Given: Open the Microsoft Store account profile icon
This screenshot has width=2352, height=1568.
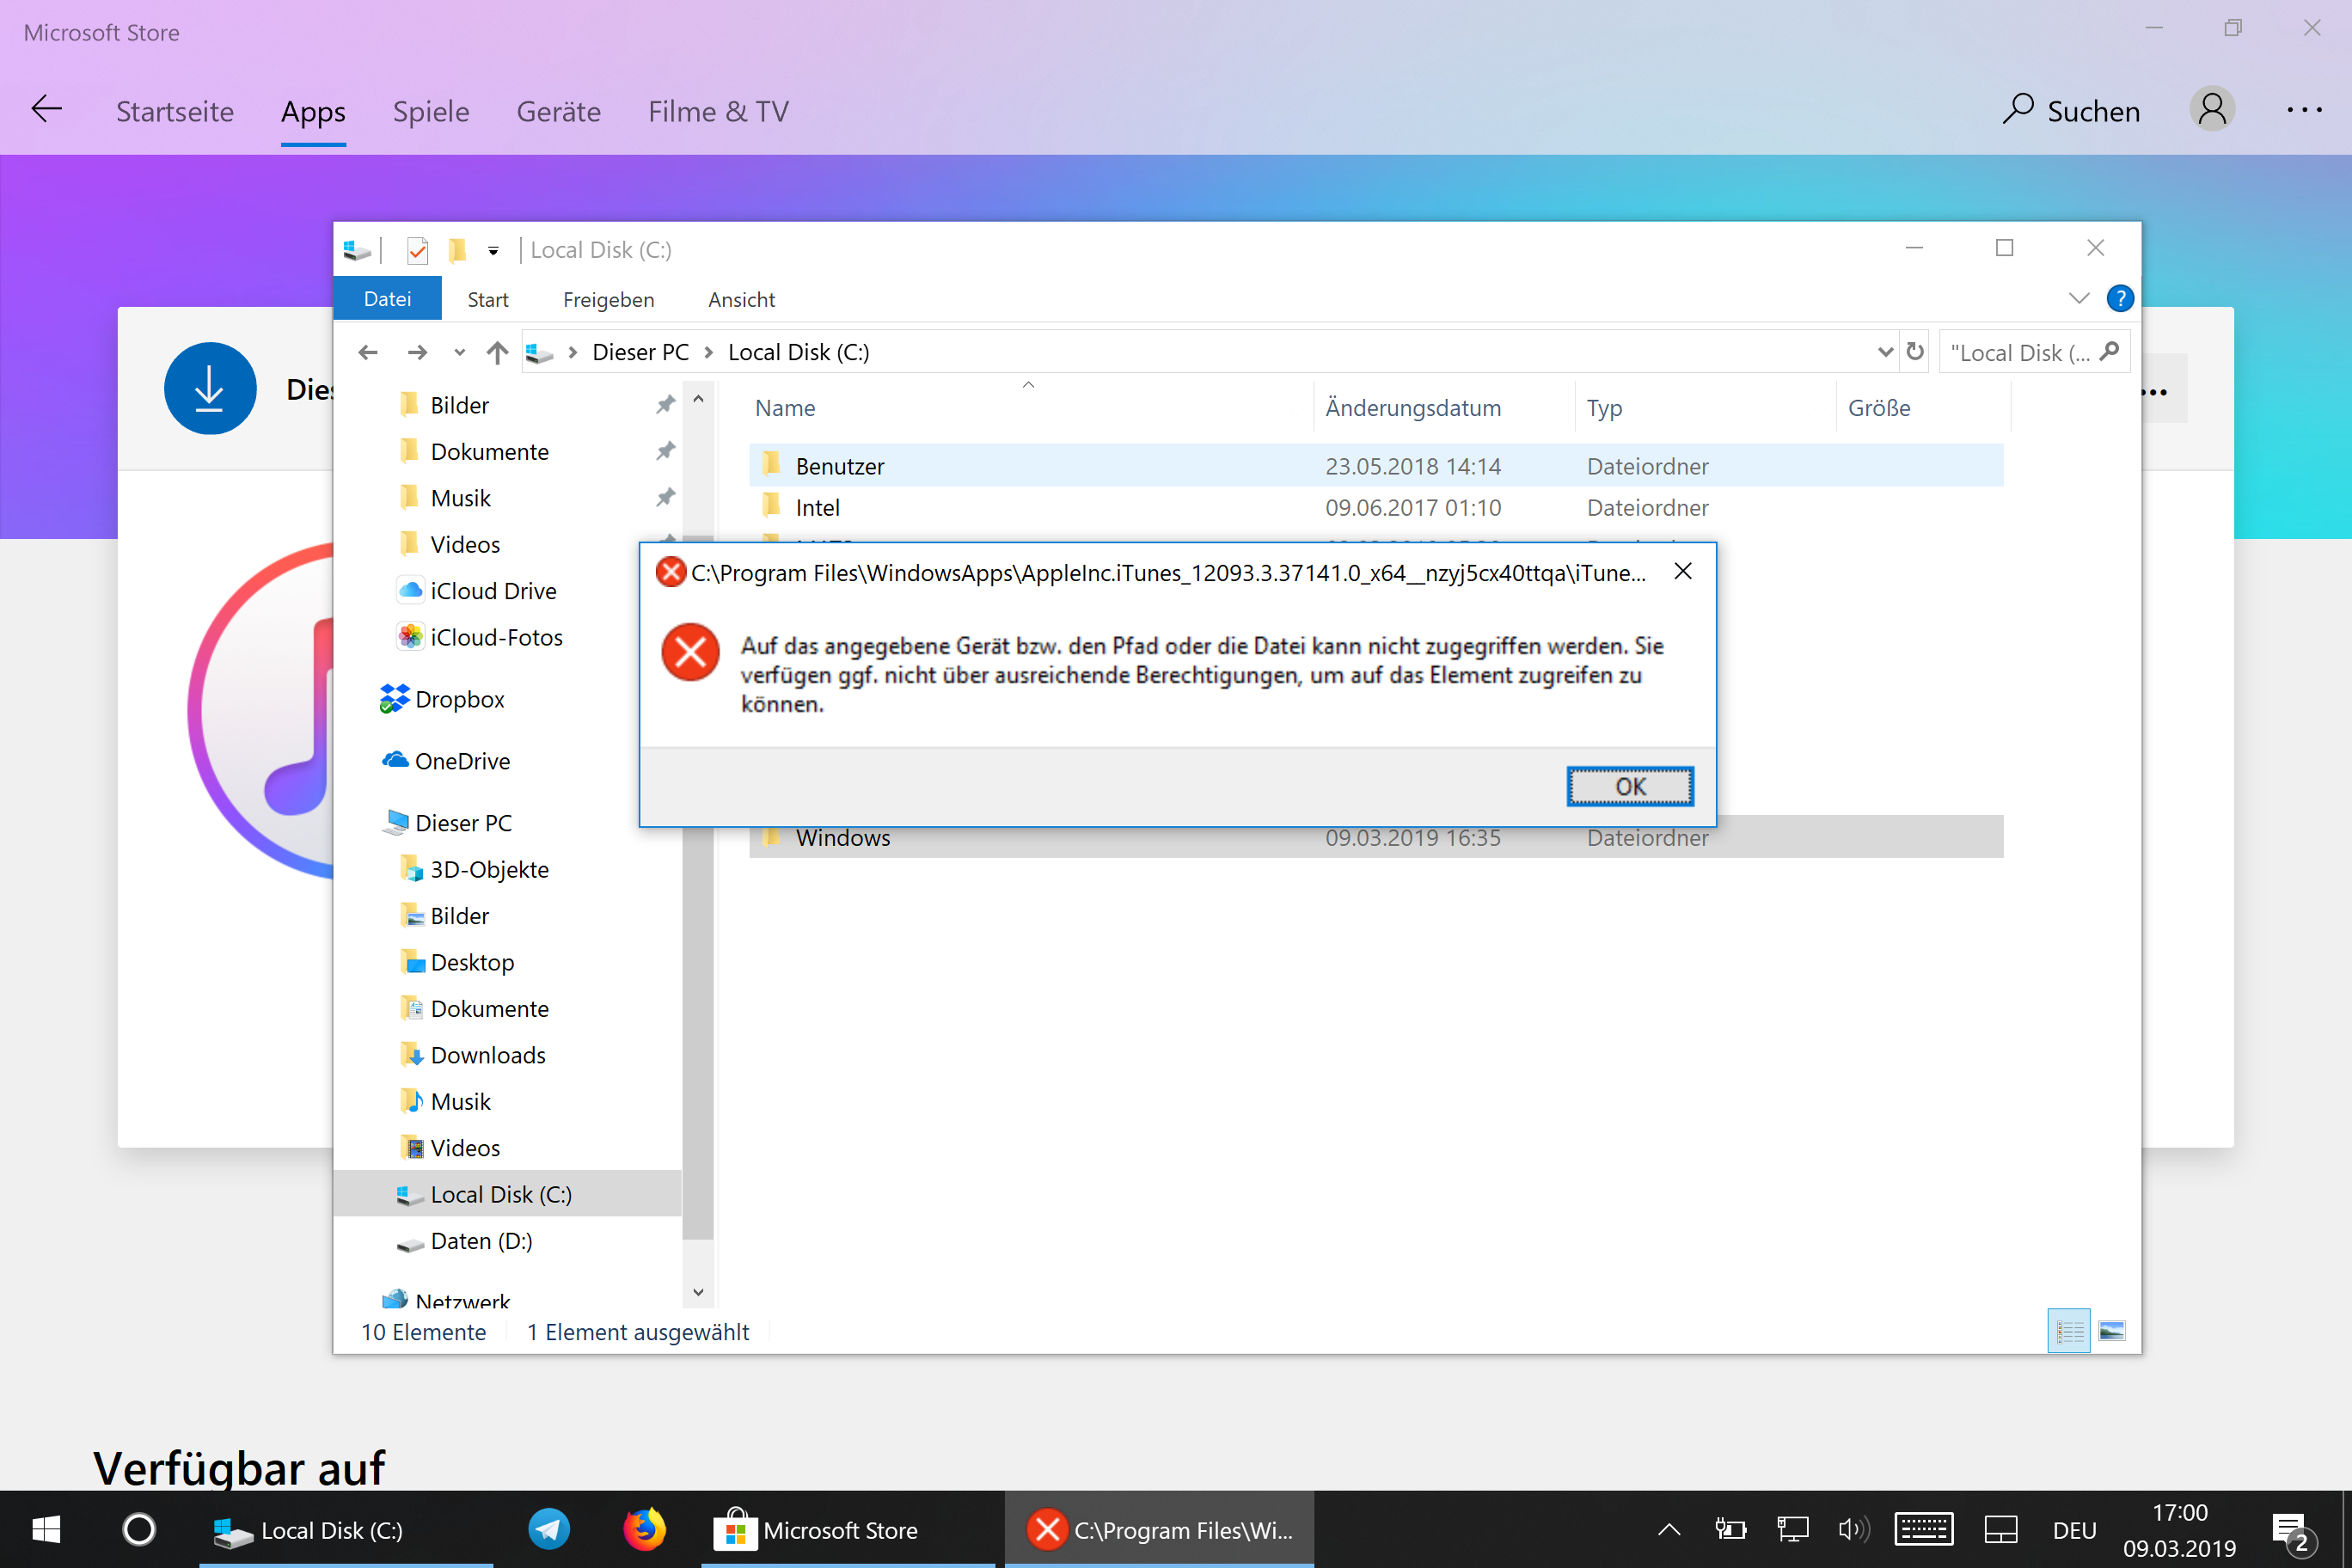Looking at the screenshot, I should [2212, 109].
